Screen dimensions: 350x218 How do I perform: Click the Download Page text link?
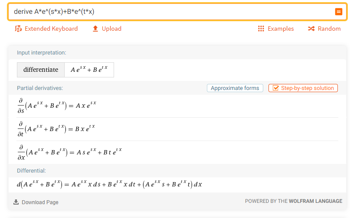click(x=40, y=202)
